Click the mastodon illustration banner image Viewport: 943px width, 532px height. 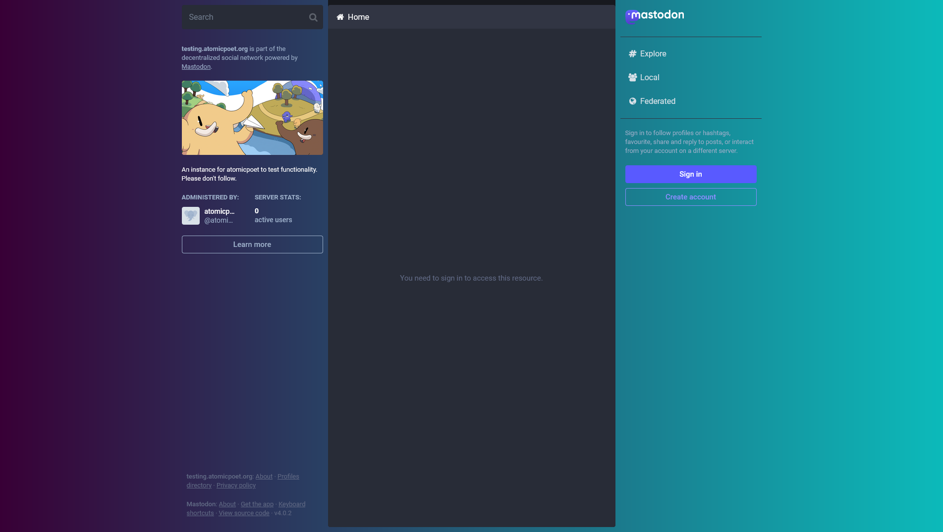(x=252, y=118)
